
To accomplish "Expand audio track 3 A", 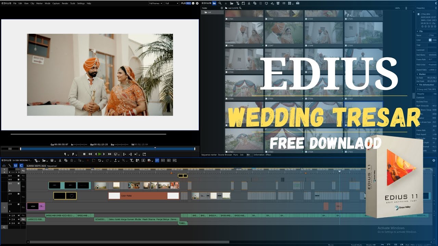I will (10, 223).
